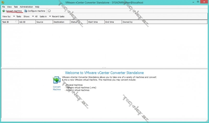Screen dimensions: 209x123
Task: Sort tasks by Status column
Action: [78, 22]
